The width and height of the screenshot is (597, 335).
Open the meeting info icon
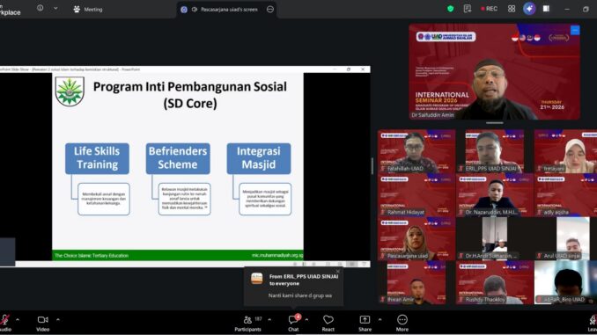pos(40,8)
